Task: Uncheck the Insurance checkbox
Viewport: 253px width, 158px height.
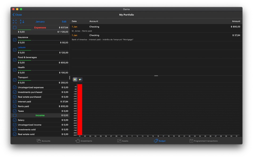Action: pyautogui.click(x=15, y=40)
